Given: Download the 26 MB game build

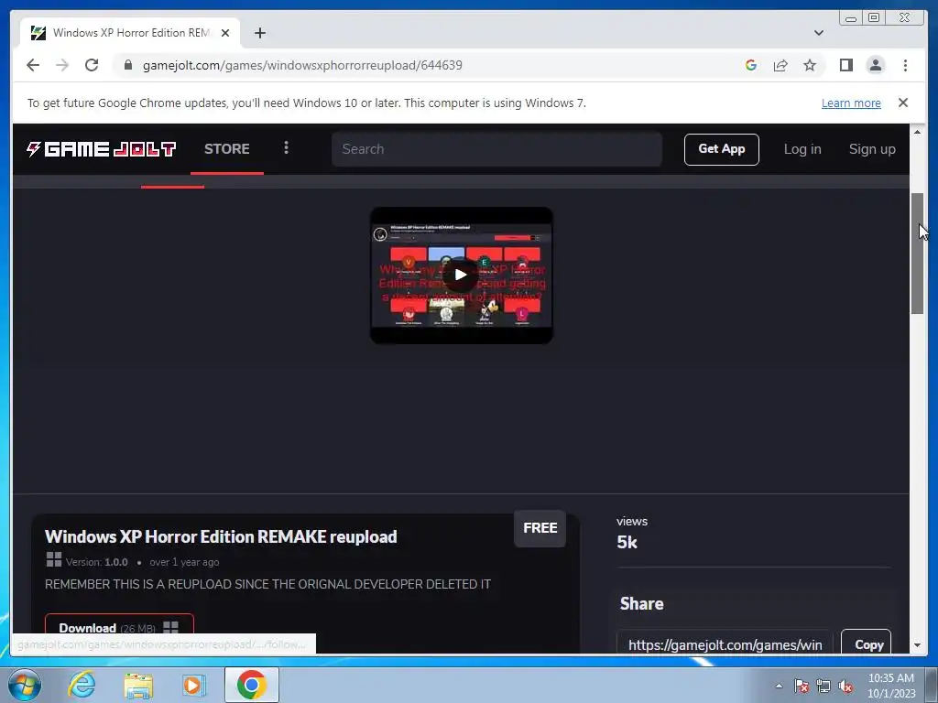Looking at the screenshot, I should click(119, 628).
